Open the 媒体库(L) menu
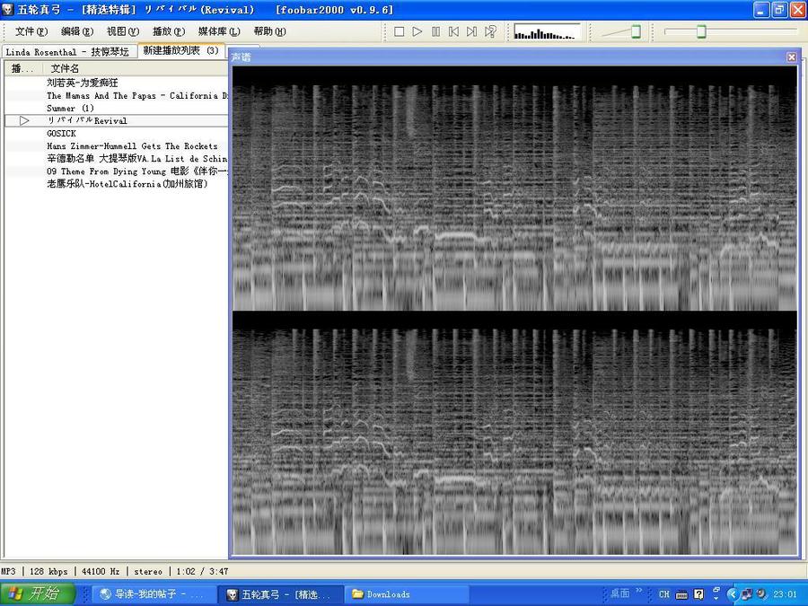 (219, 32)
